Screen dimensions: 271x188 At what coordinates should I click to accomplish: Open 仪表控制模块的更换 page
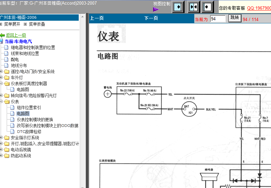35,120
